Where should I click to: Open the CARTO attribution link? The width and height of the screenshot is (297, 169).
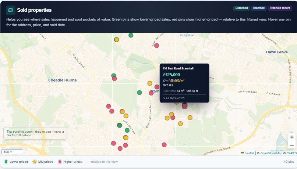coord(291,153)
